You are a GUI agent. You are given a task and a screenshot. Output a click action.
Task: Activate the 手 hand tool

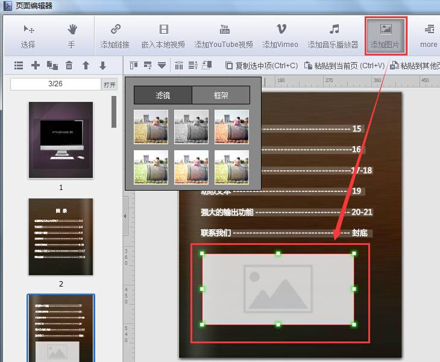(x=72, y=36)
